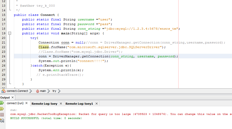Click the BUILD SUCCESSFUL output line
232x129 pixels.
click(46, 118)
